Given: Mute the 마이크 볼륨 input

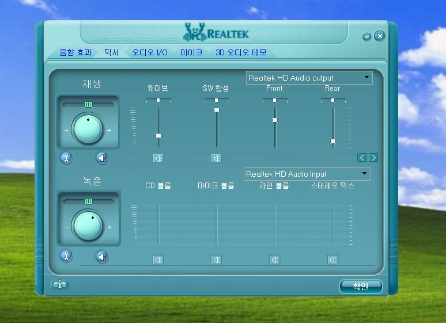Looking at the screenshot, I should click(217, 260).
